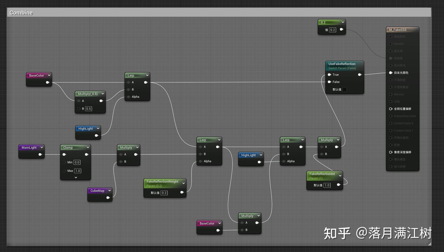Click the output pin of the Clamp node
444x252 pixels.
pyautogui.click(x=86, y=154)
